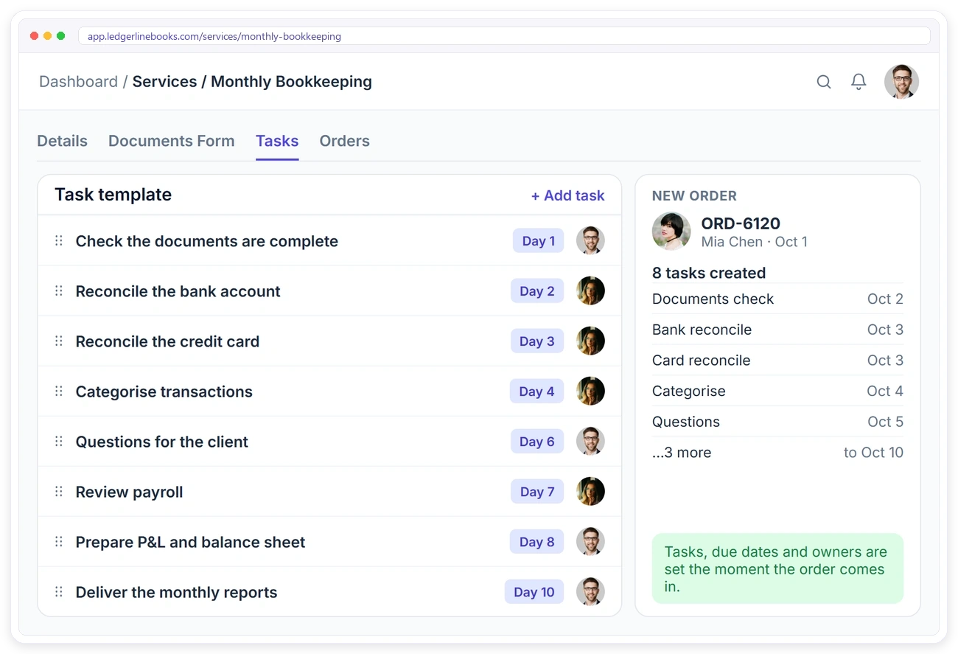Click the '...3 more' tasks text
Image resolution: width=958 pixels, height=654 pixels.
[682, 453]
